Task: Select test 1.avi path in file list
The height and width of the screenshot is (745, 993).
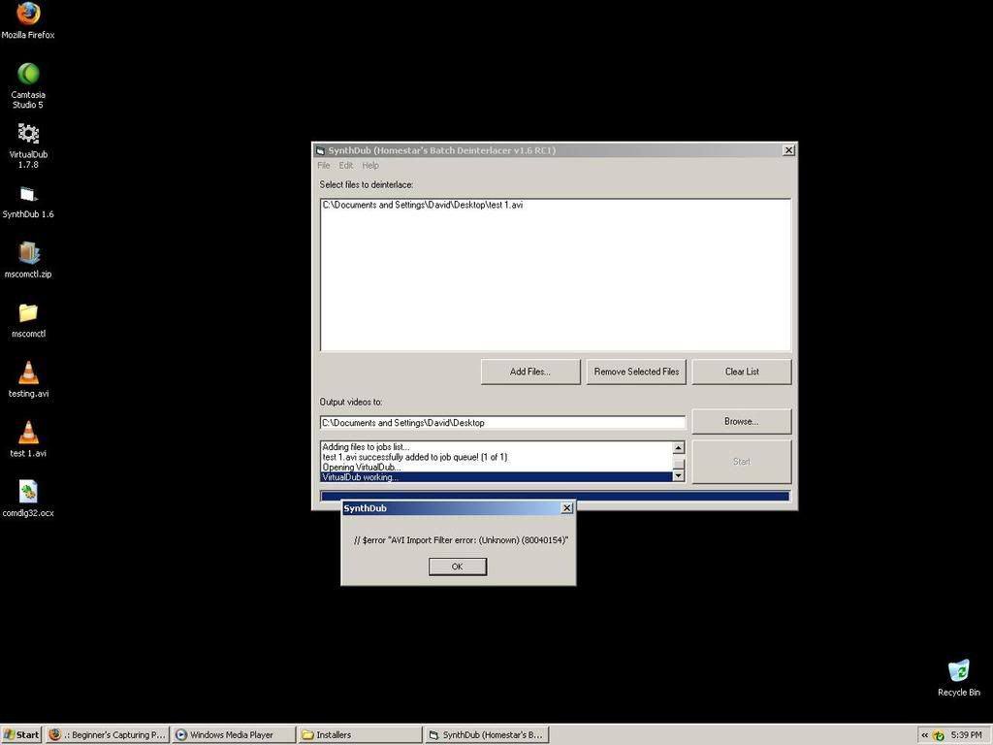Action: 423,206
